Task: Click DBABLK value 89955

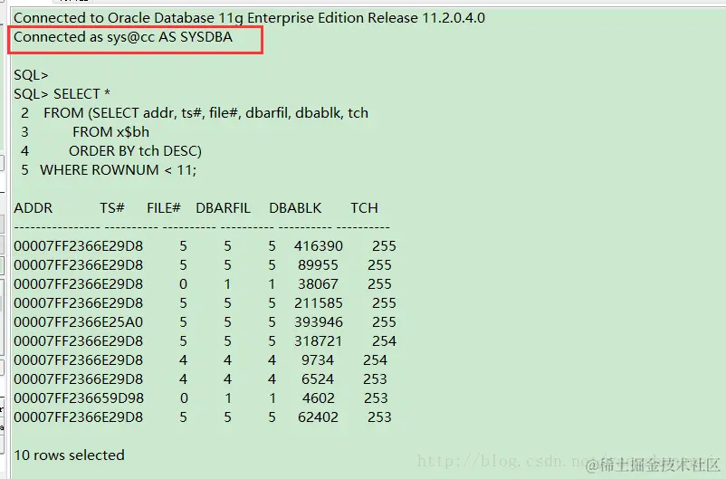Action: point(318,265)
